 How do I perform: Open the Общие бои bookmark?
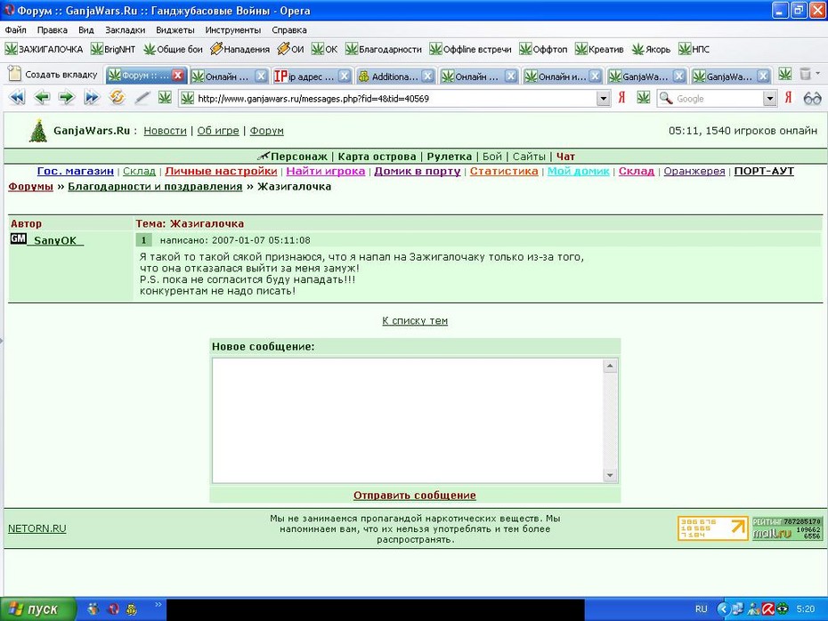(174, 50)
